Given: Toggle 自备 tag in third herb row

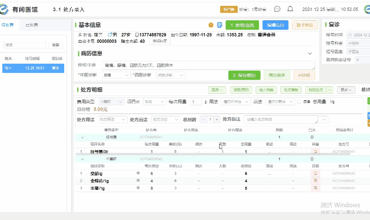Looking at the screenshot, I should 316,188.
